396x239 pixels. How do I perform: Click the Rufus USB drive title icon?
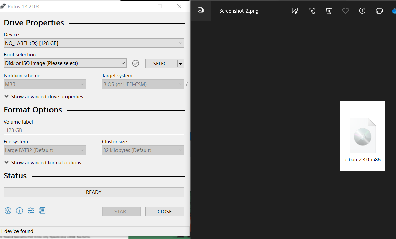[3, 6]
